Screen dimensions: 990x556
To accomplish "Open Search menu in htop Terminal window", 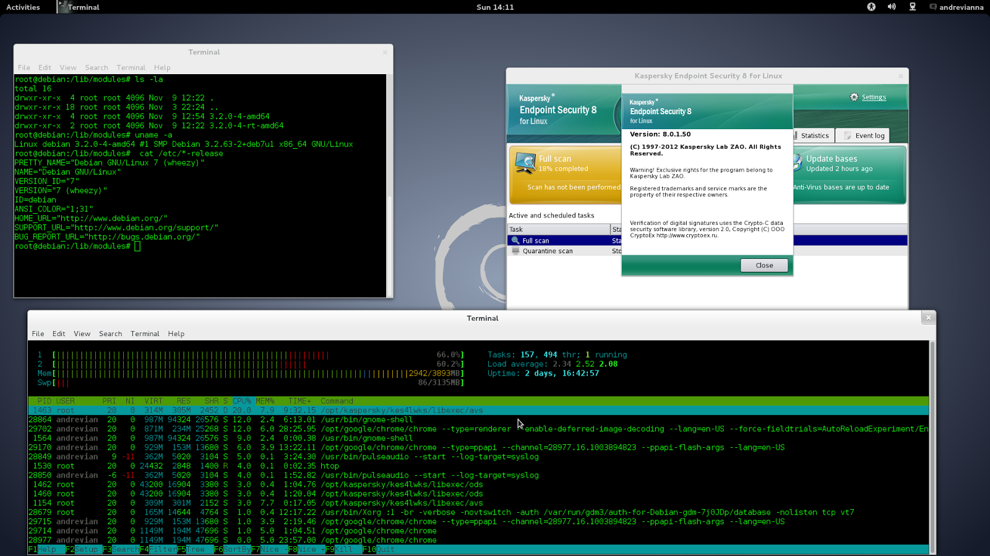I will [x=111, y=334].
